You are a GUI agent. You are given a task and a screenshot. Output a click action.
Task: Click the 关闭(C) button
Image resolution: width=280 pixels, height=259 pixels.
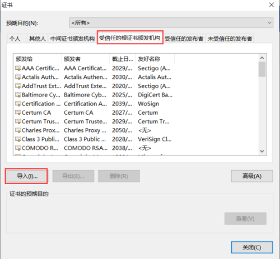[x=252, y=247]
